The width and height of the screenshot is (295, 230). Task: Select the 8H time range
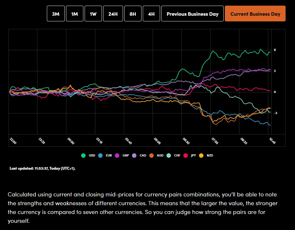coord(133,14)
